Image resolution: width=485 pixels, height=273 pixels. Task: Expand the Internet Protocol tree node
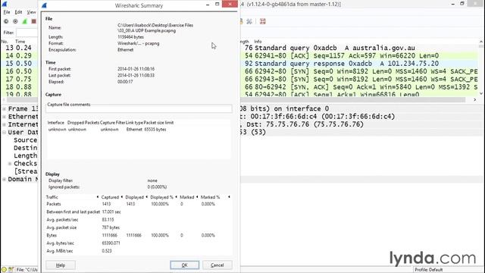(x=5, y=124)
